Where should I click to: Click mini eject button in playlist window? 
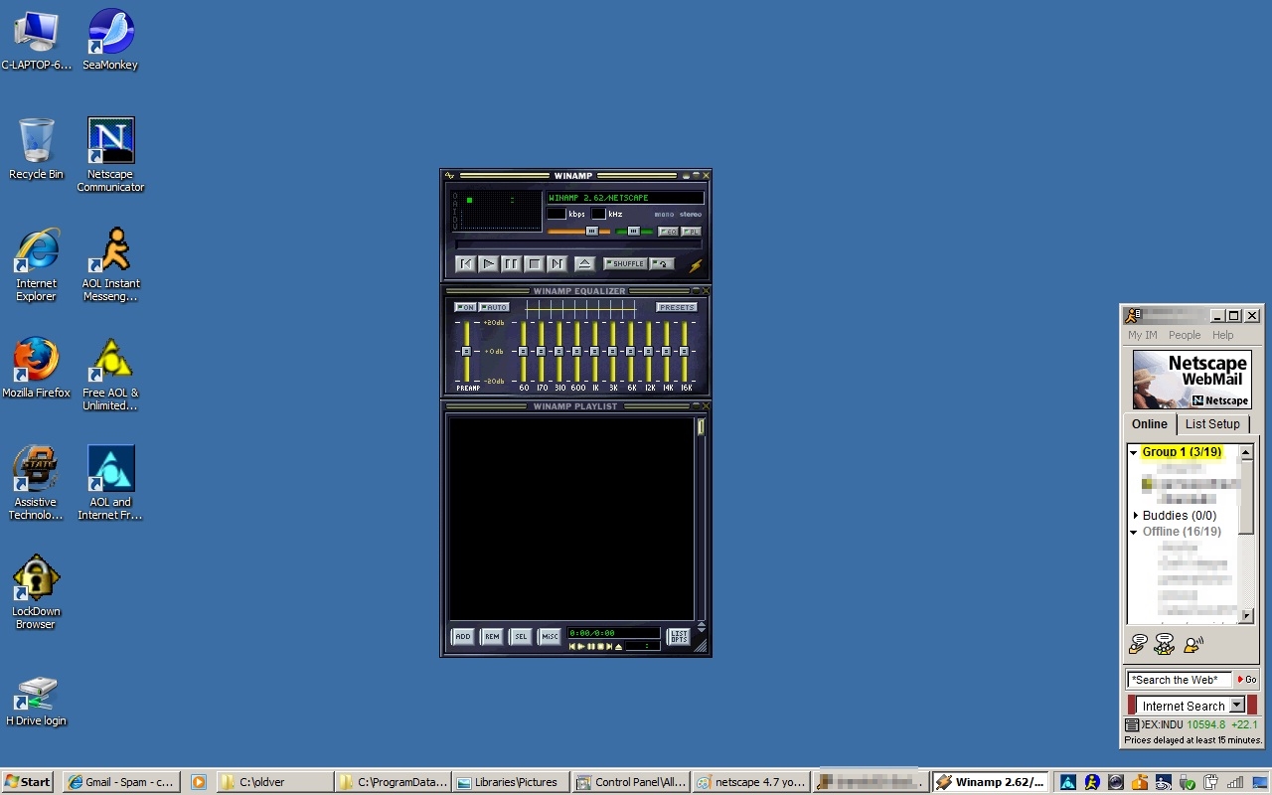[x=618, y=646]
